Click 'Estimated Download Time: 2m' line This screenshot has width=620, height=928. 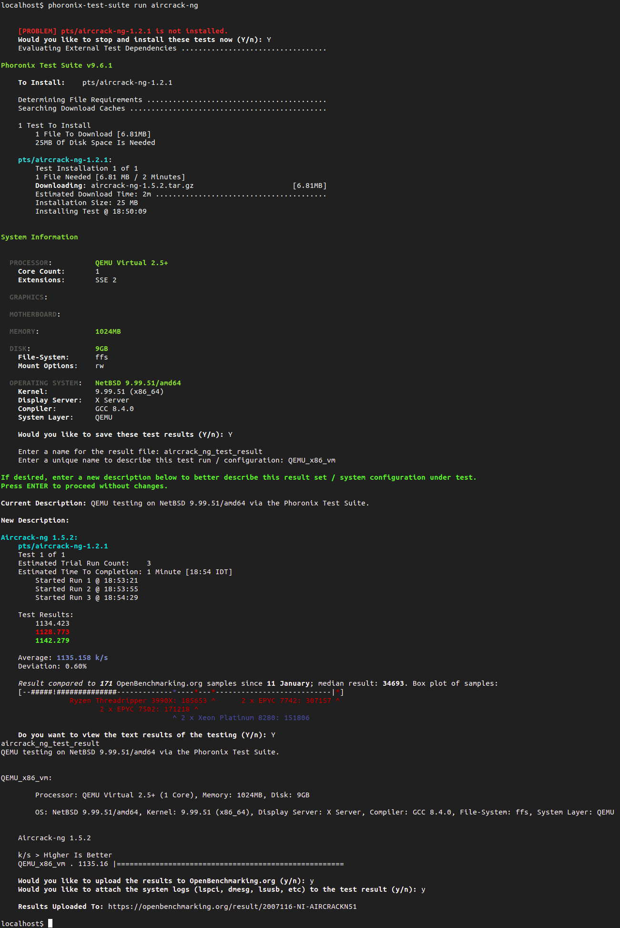[x=181, y=195]
